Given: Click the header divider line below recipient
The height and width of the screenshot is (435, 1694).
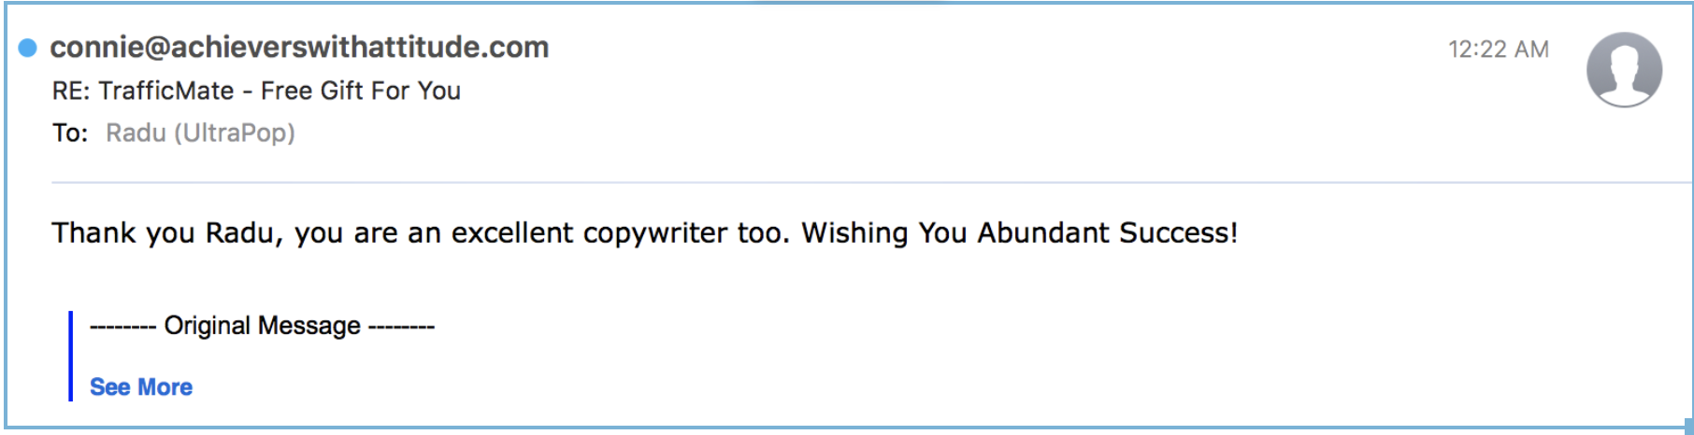Looking at the screenshot, I should pos(841,182).
